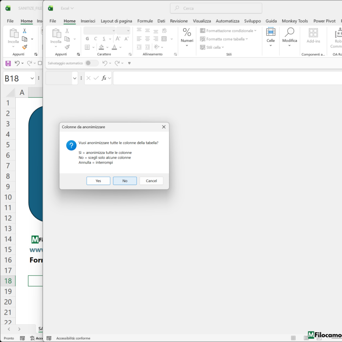This screenshot has height=342, width=342.
Task: Open the font size combo box
Action: tap(123, 30)
